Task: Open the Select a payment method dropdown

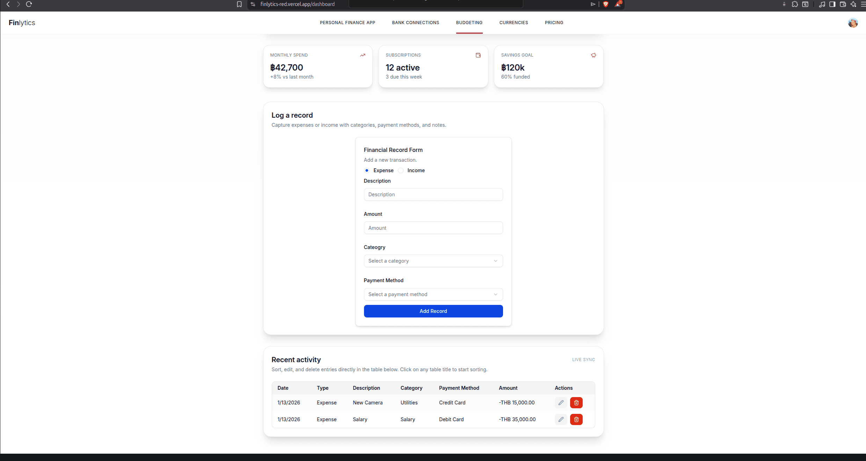Action: tap(433, 294)
